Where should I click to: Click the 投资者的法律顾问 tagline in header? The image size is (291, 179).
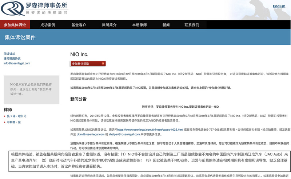(47, 13)
